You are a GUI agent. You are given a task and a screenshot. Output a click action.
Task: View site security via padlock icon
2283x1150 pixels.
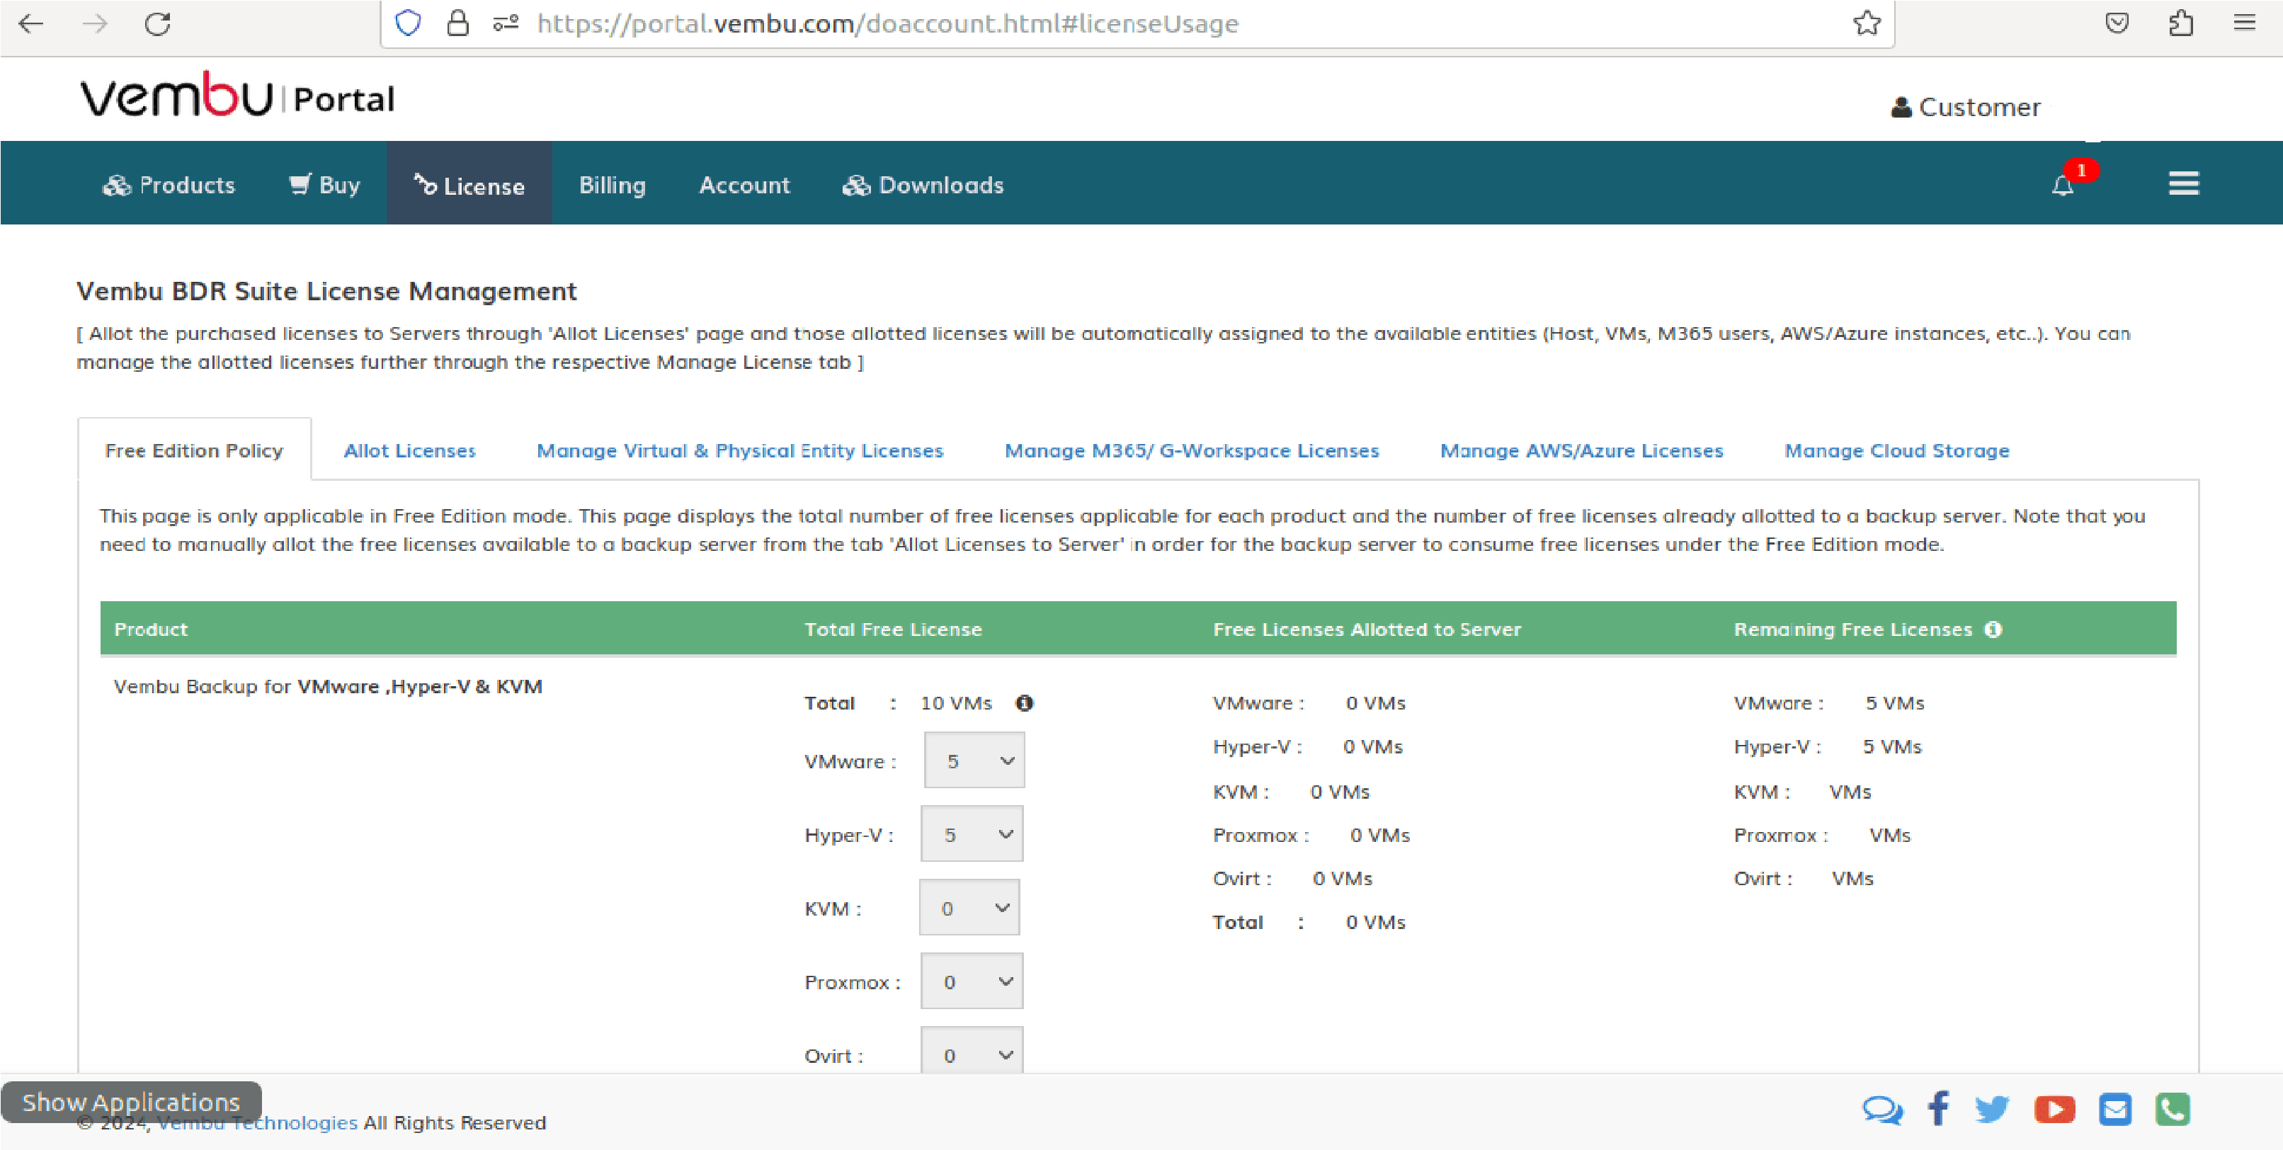(457, 23)
